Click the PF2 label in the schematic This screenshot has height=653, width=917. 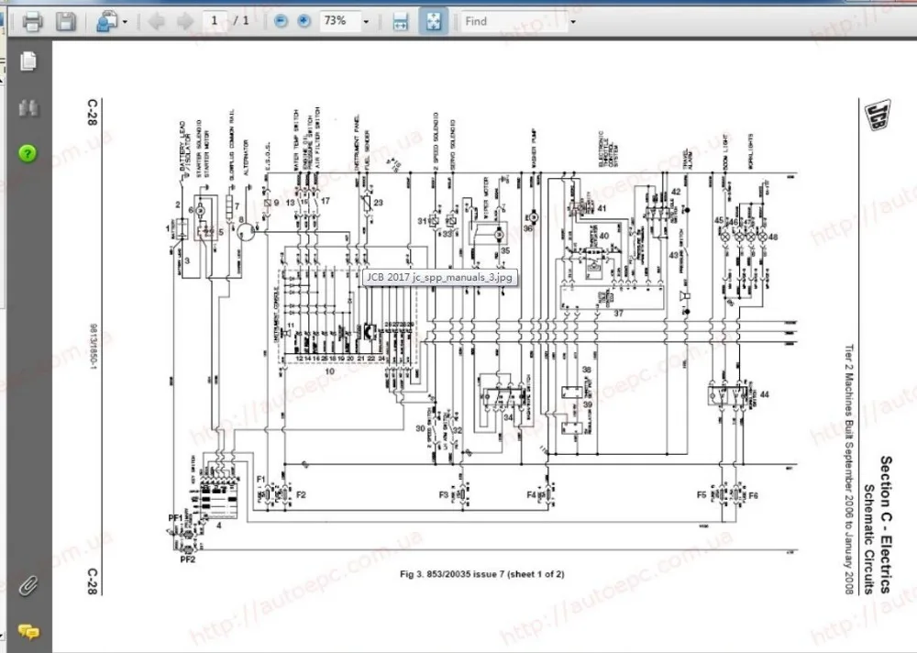(188, 559)
